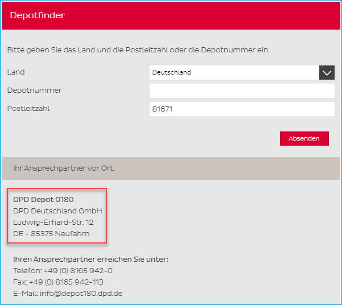
Task: Click the Depotfinder header title
Action: (x=38, y=15)
